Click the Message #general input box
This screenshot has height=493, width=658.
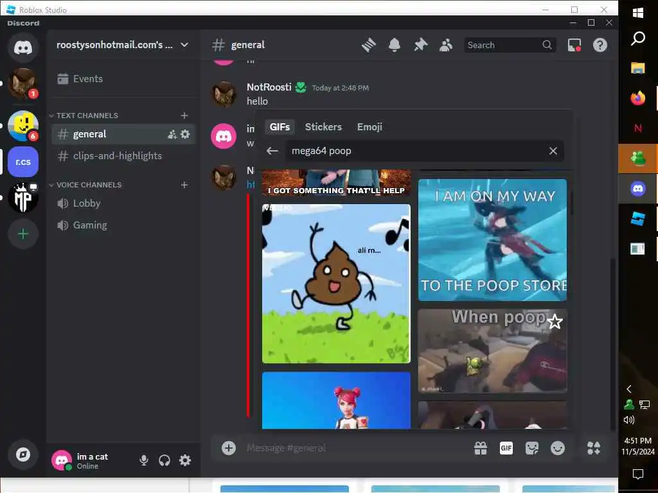pyautogui.click(x=357, y=448)
